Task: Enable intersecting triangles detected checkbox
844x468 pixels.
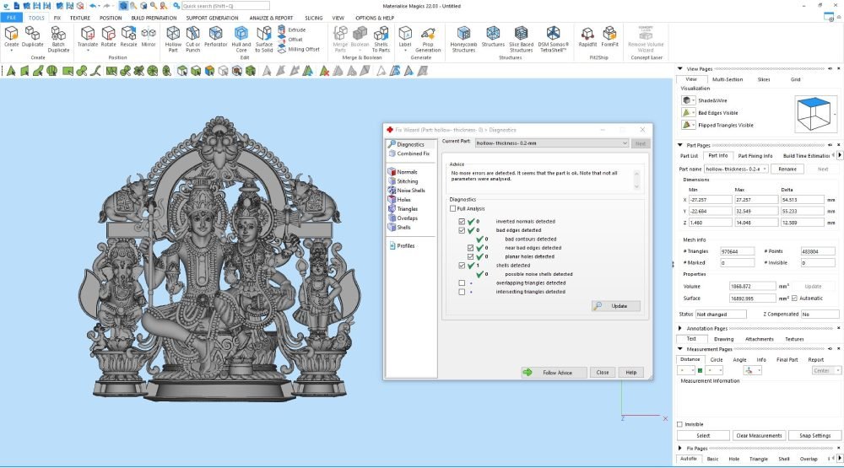Action: click(462, 292)
